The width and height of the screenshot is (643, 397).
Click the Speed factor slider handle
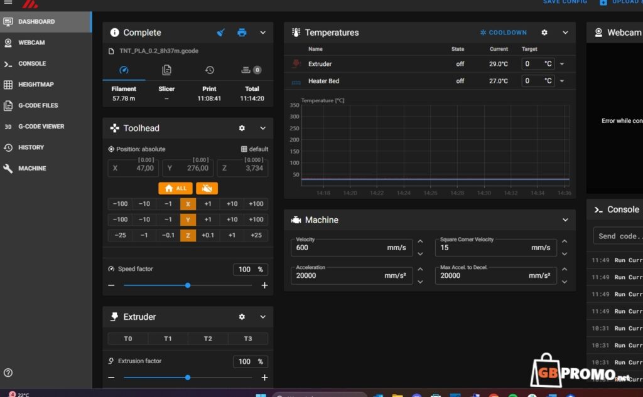point(188,285)
